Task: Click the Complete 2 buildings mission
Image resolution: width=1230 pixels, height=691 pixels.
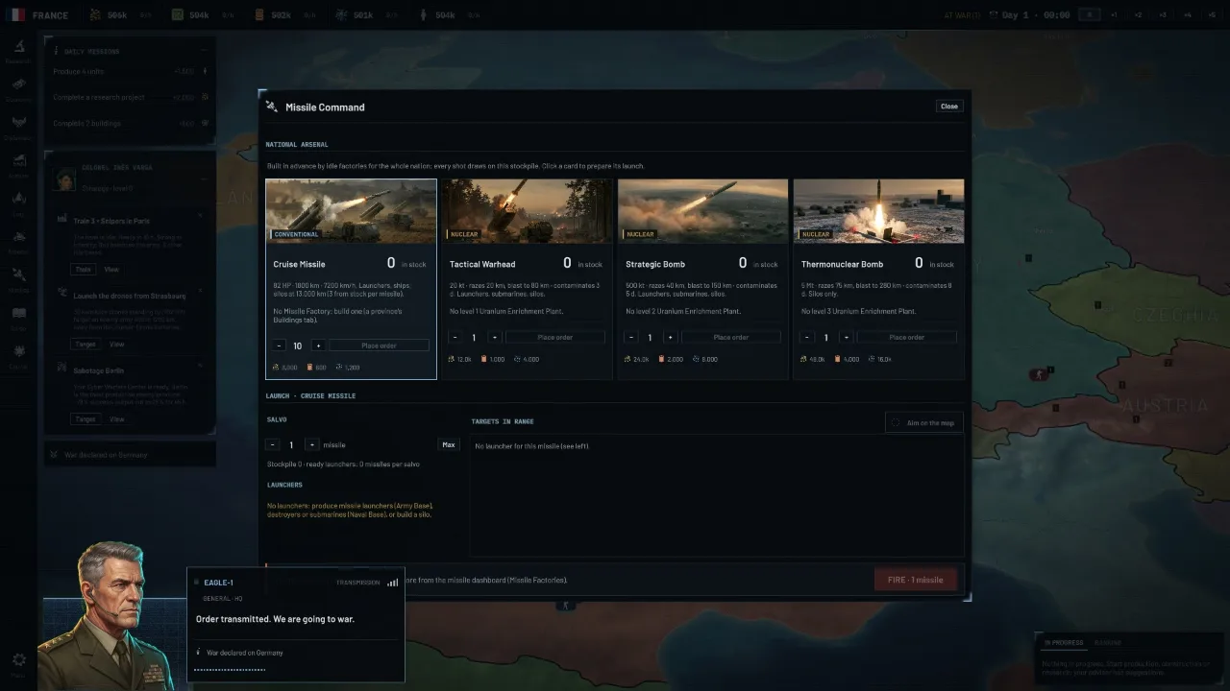Action: [x=130, y=123]
